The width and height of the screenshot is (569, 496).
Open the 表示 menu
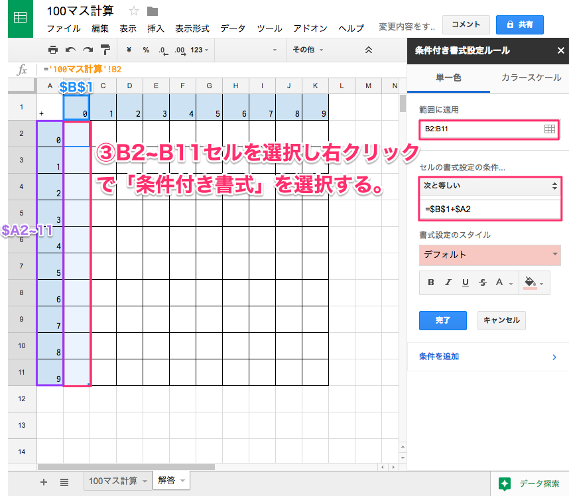128,29
